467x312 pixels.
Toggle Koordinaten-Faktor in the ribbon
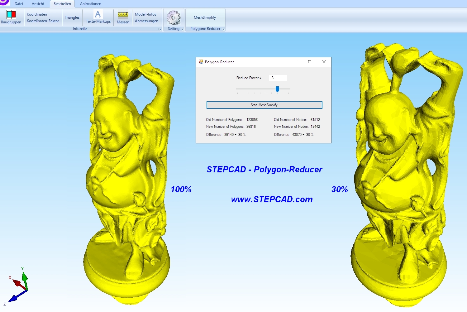pos(43,21)
